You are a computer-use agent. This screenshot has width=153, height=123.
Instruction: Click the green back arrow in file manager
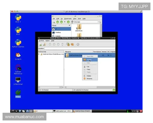click(58, 22)
